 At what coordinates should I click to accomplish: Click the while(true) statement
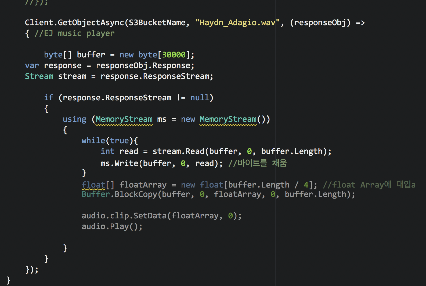[107, 141]
